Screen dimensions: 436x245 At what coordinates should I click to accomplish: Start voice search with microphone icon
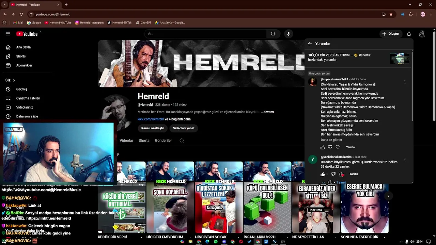tap(289, 34)
